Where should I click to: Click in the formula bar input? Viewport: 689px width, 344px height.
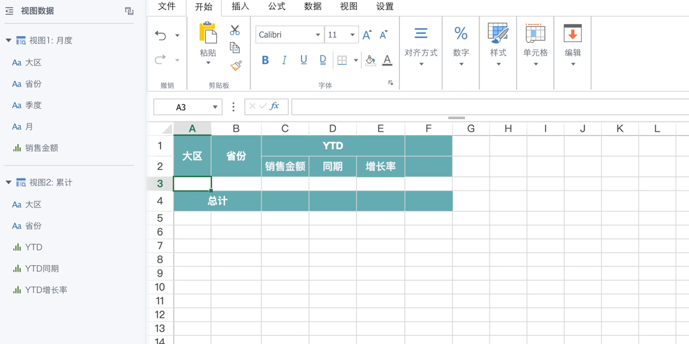pos(490,107)
